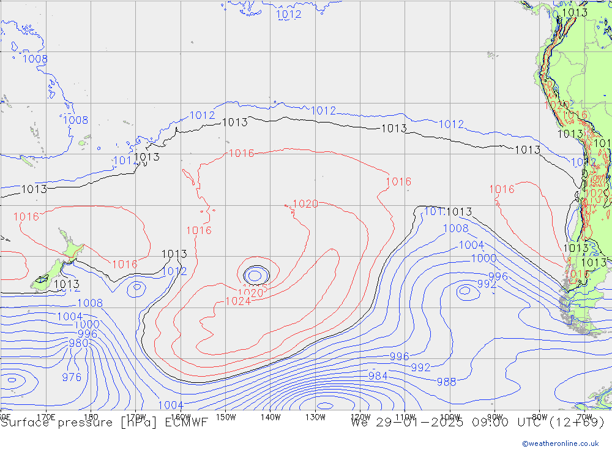This screenshot has width=612, height=449.
Task: Click the 1024 isobar value label
Action: coord(238,301)
